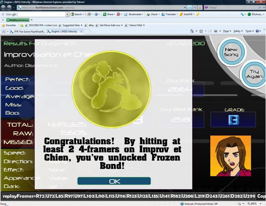The height and width of the screenshot is (206, 266).
Task: Open the McAfee SiteAdvisor dropdown arrow
Action: click(32, 20)
